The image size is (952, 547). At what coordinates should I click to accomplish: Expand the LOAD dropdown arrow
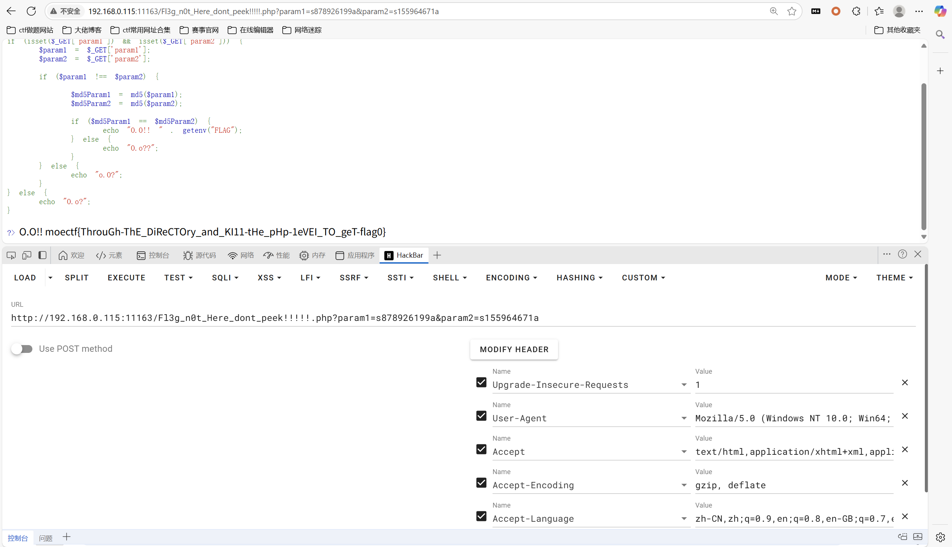pos(50,278)
